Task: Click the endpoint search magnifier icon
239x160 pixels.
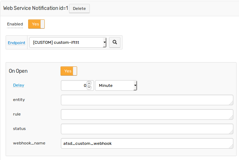Action: (115, 42)
